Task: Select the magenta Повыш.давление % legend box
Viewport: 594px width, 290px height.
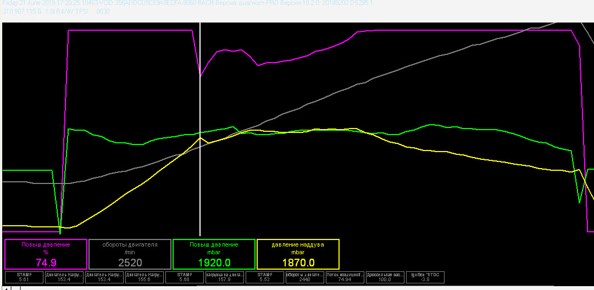Action: (46, 254)
